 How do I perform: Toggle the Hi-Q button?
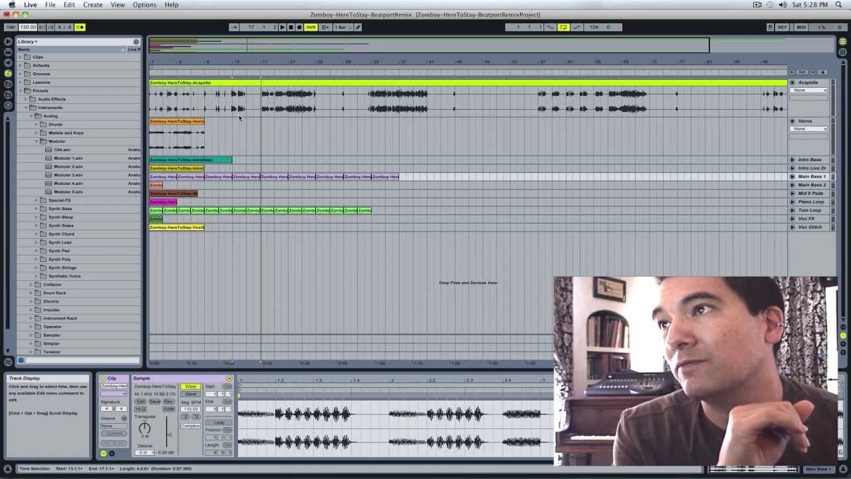pyautogui.click(x=140, y=409)
